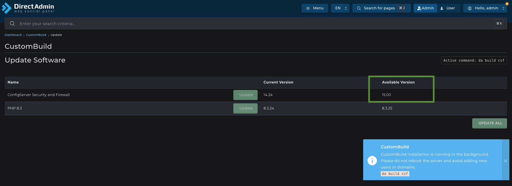Click the Update breadcrumb text
The height and width of the screenshot is (186, 512).
pos(56,35)
